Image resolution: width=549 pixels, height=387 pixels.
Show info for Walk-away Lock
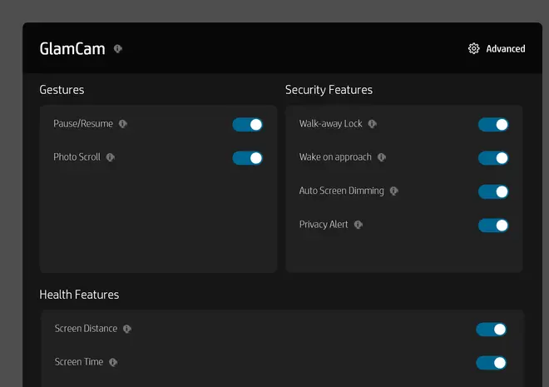(x=372, y=124)
